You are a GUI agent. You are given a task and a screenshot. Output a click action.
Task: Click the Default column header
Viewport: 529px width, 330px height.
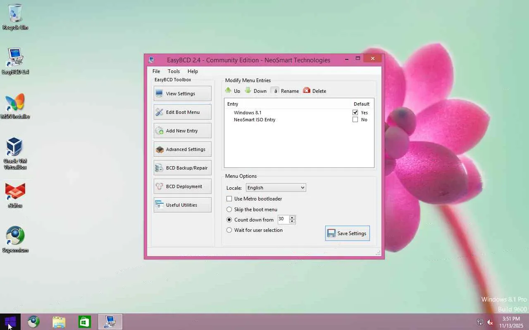tap(362, 104)
